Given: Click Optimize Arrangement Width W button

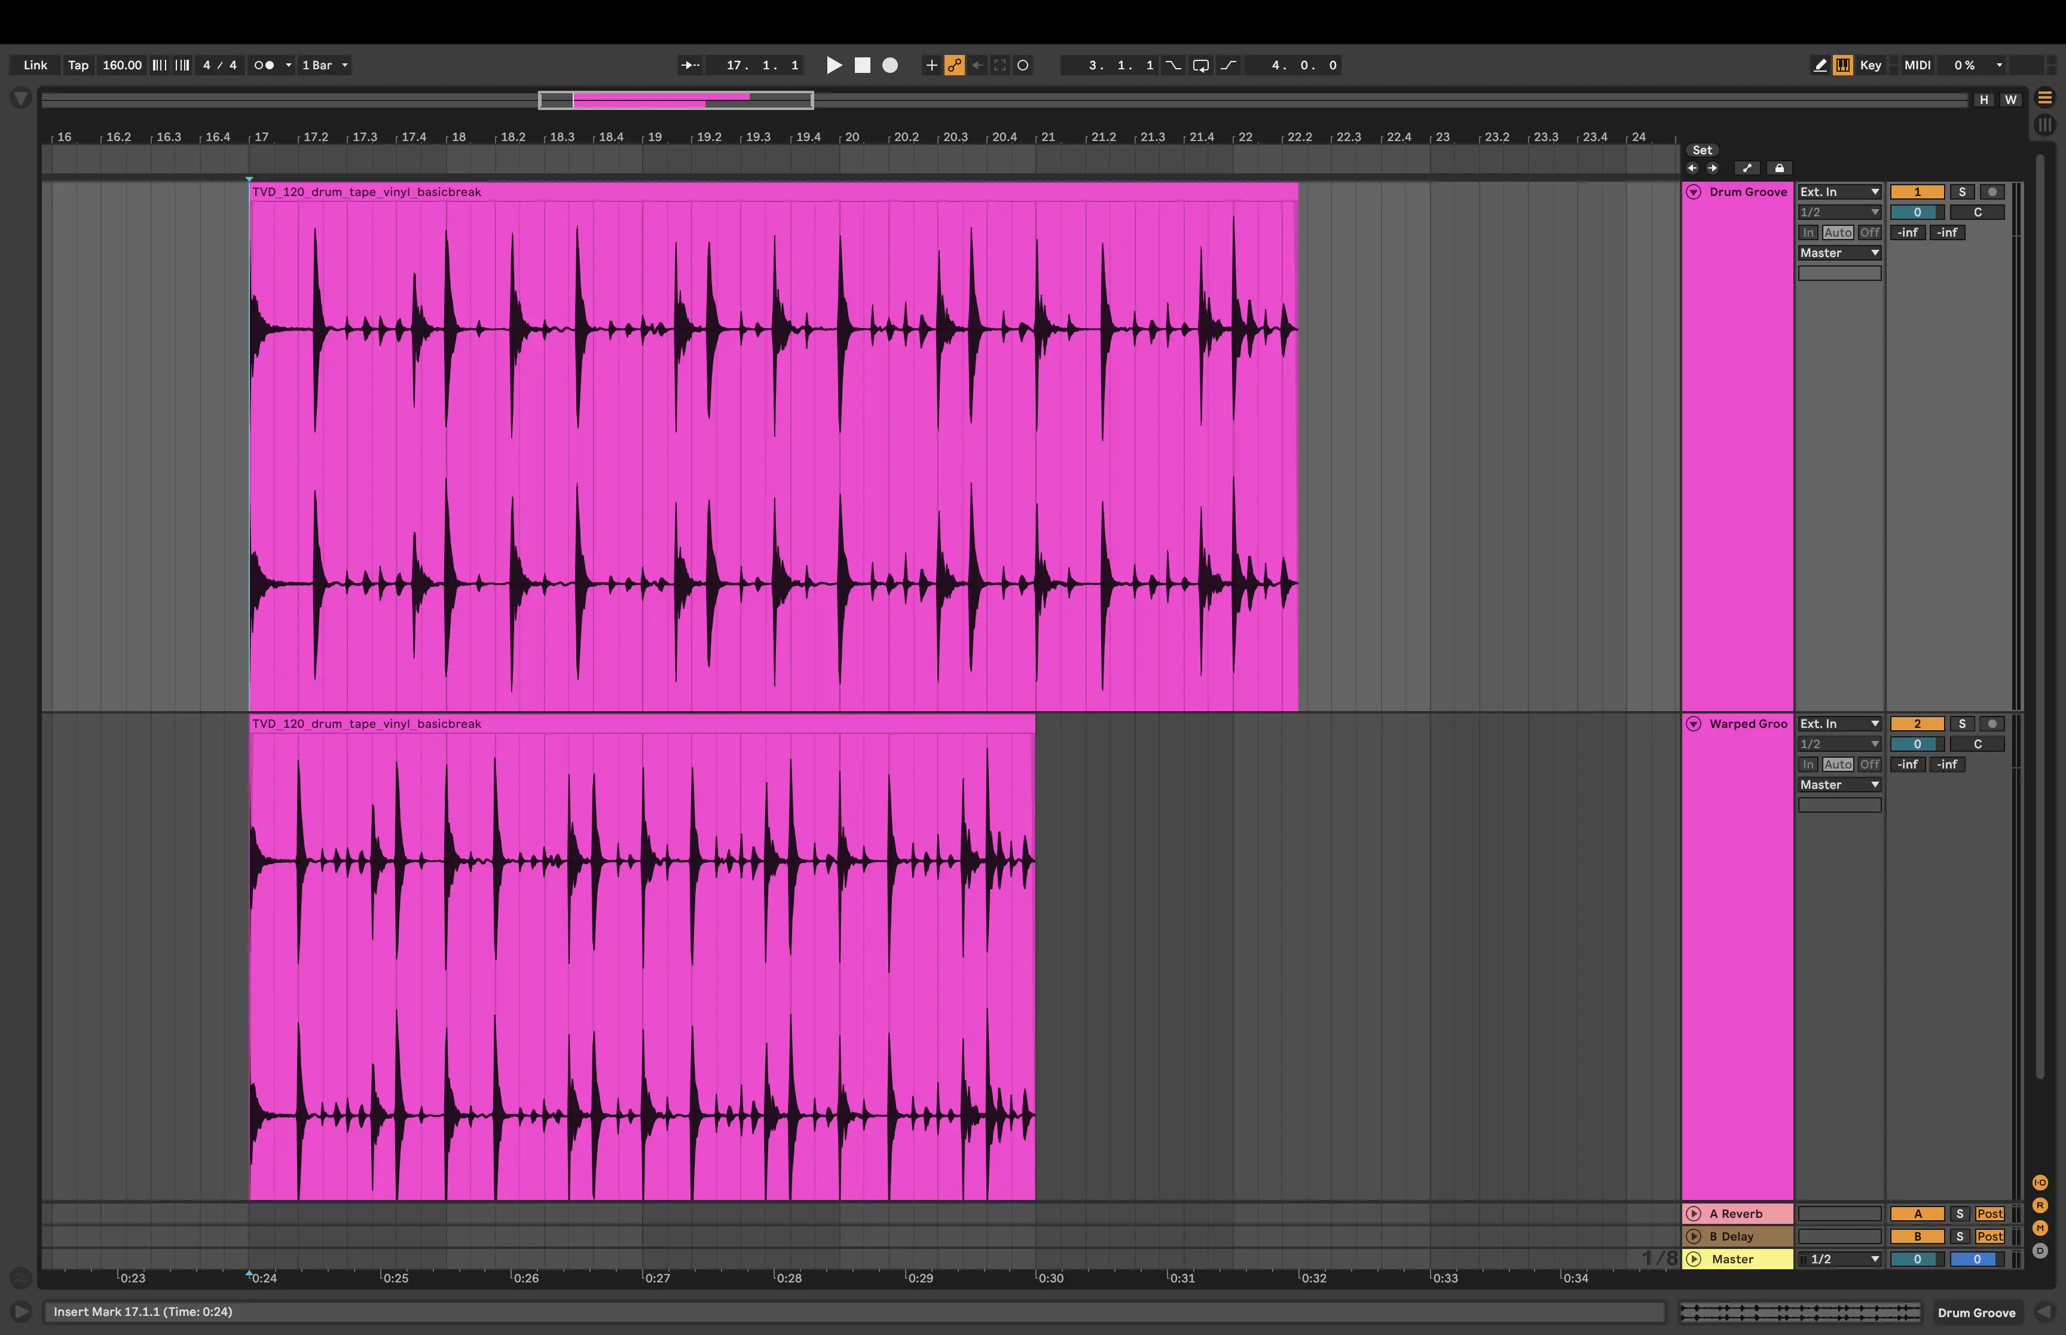Looking at the screenshot, I should click(x=2010, y=100).
